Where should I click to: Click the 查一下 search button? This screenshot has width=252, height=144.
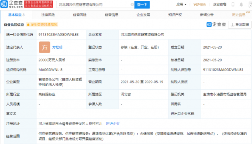(x=142, y=5)
